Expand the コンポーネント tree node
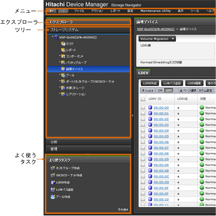The height and width of the screenshot is (216, 216). tap(60, 55)
